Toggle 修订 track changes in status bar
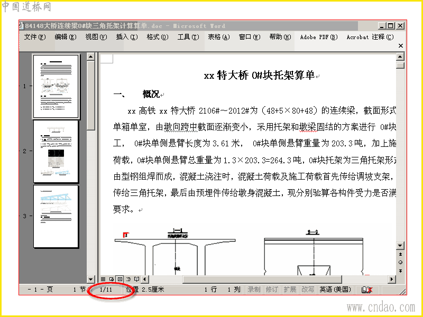The height and width of the screenshot is (317, 423). click(272, 290)
